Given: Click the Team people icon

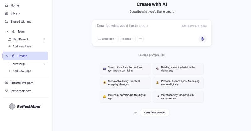Looking at the screenshot, I should 13,32.
